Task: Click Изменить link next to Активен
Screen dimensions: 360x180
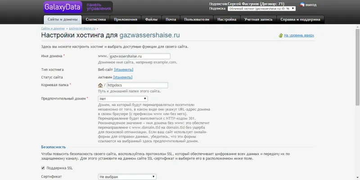Action: (122, 77)
